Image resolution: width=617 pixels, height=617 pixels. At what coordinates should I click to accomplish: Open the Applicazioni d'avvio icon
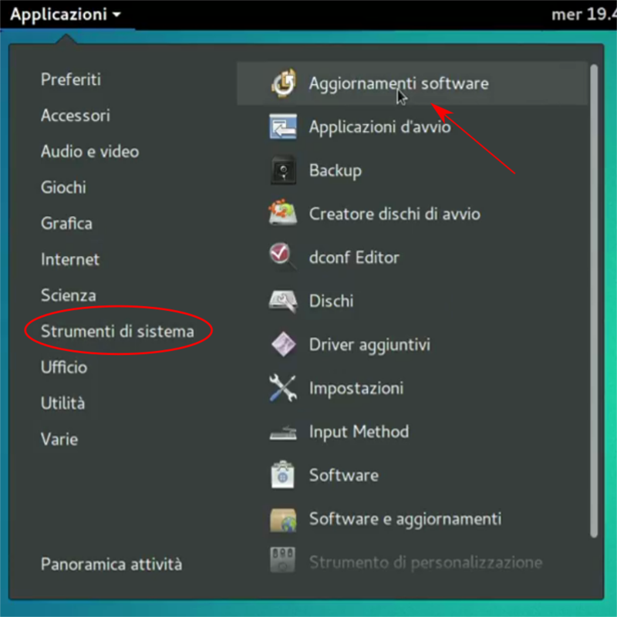pyautogui.click(x=284, y=126)
